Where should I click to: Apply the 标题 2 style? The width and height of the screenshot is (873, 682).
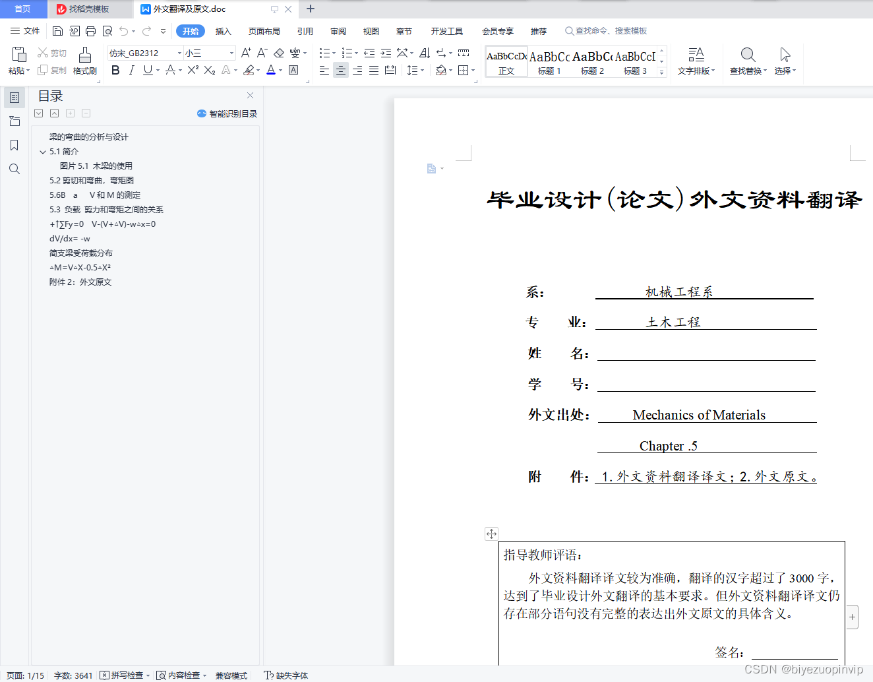point(592,61)
